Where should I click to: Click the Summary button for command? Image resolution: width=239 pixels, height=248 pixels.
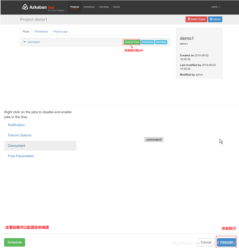click(161, 42)
